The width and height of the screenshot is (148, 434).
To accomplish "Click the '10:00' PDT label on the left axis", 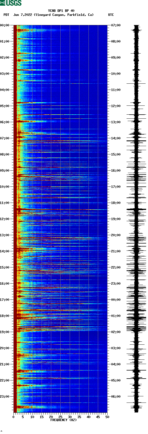I will click(x=5, y=187).
